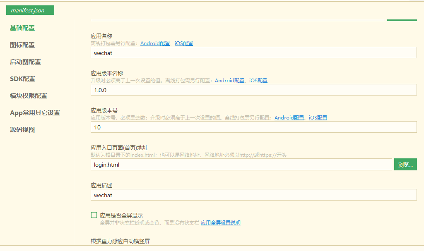Open iOS配置 link under 应用版本名称
The image size is (424, 251).
point(258,80)
